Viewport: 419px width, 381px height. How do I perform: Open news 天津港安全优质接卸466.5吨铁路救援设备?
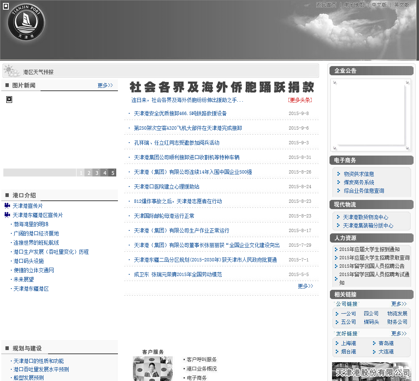[180, 113]
